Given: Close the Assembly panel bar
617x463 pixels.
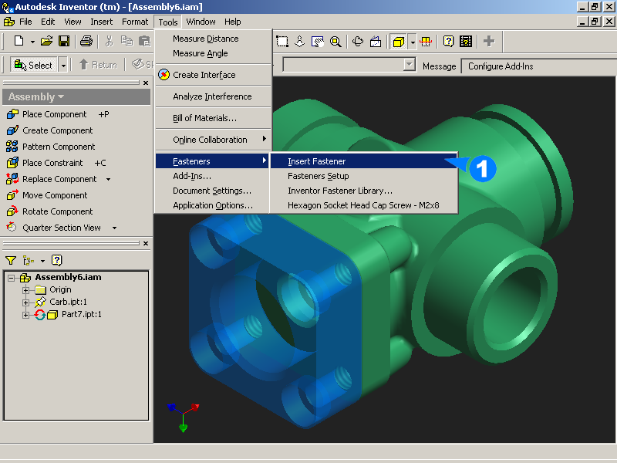Looking at the screenshot, I should point(146,83).
